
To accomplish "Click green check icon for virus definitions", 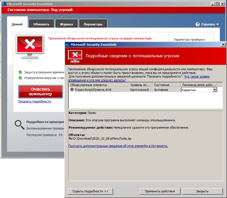I will 20,78.
